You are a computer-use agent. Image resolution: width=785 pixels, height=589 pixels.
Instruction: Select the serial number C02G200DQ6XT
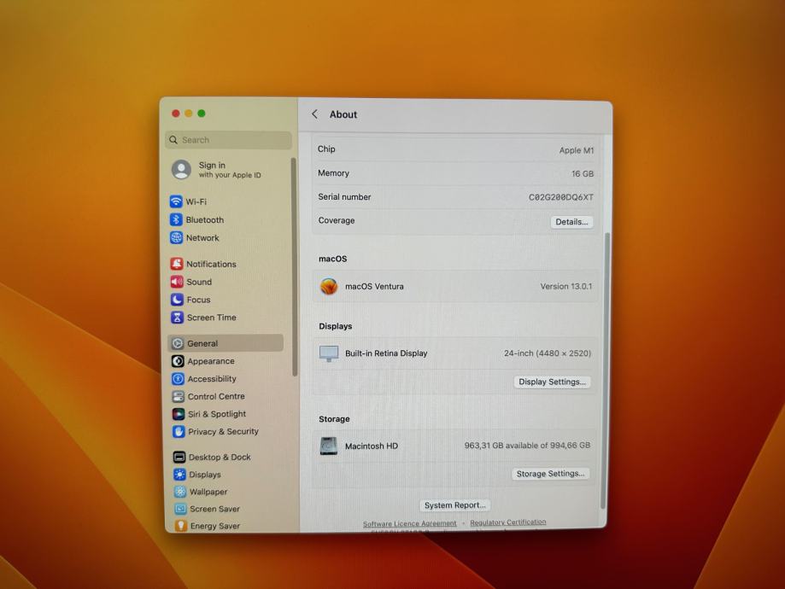coord(560,197)
